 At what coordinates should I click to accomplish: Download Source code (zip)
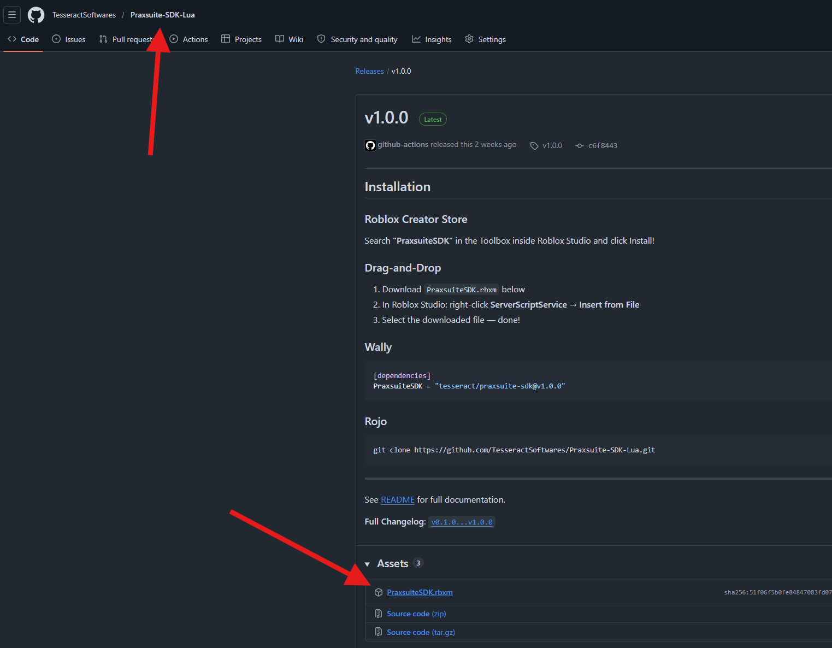coord(416,614)
